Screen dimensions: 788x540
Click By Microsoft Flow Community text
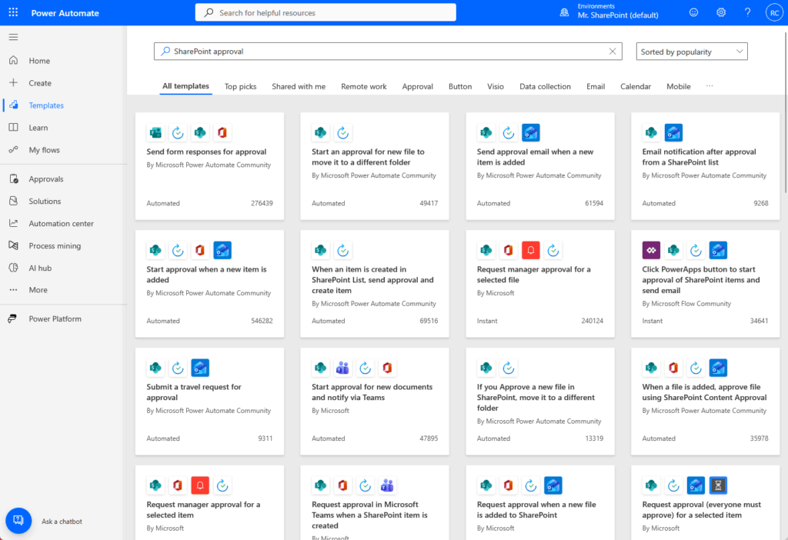click(x=686, y=303)
